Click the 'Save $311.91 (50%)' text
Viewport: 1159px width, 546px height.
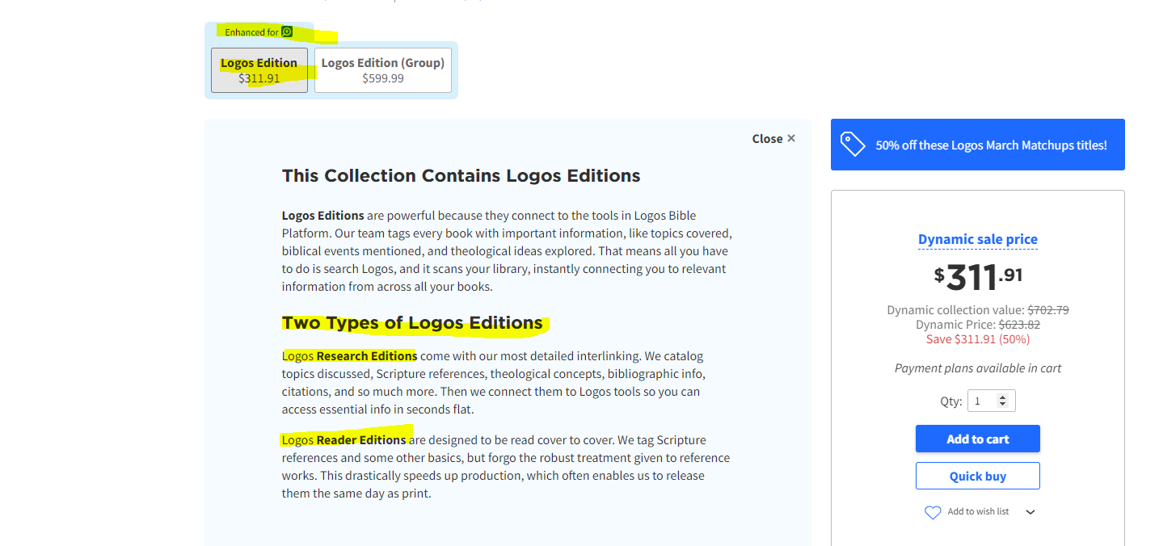978,339
